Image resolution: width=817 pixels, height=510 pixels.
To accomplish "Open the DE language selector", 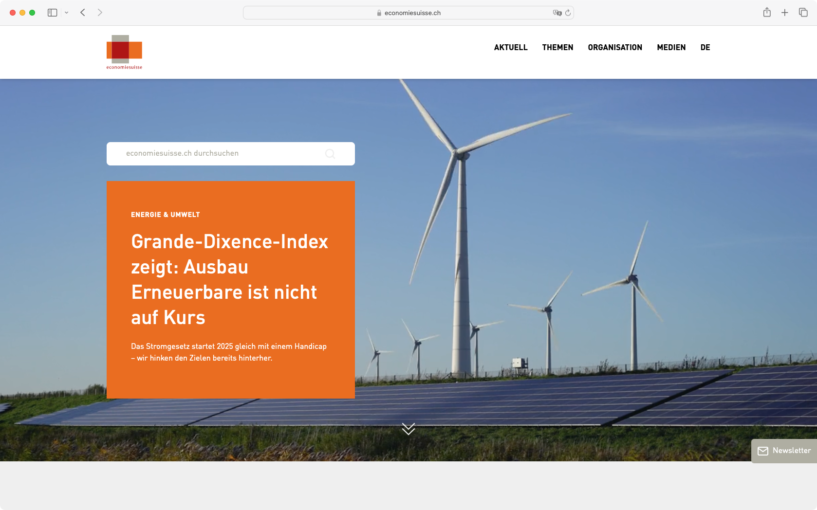I will 705,47.
